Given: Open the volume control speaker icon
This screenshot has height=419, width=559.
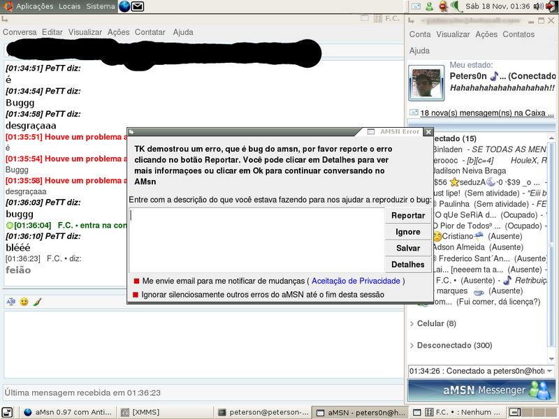Looking at the screenshot, I should (x=538, y=6).
